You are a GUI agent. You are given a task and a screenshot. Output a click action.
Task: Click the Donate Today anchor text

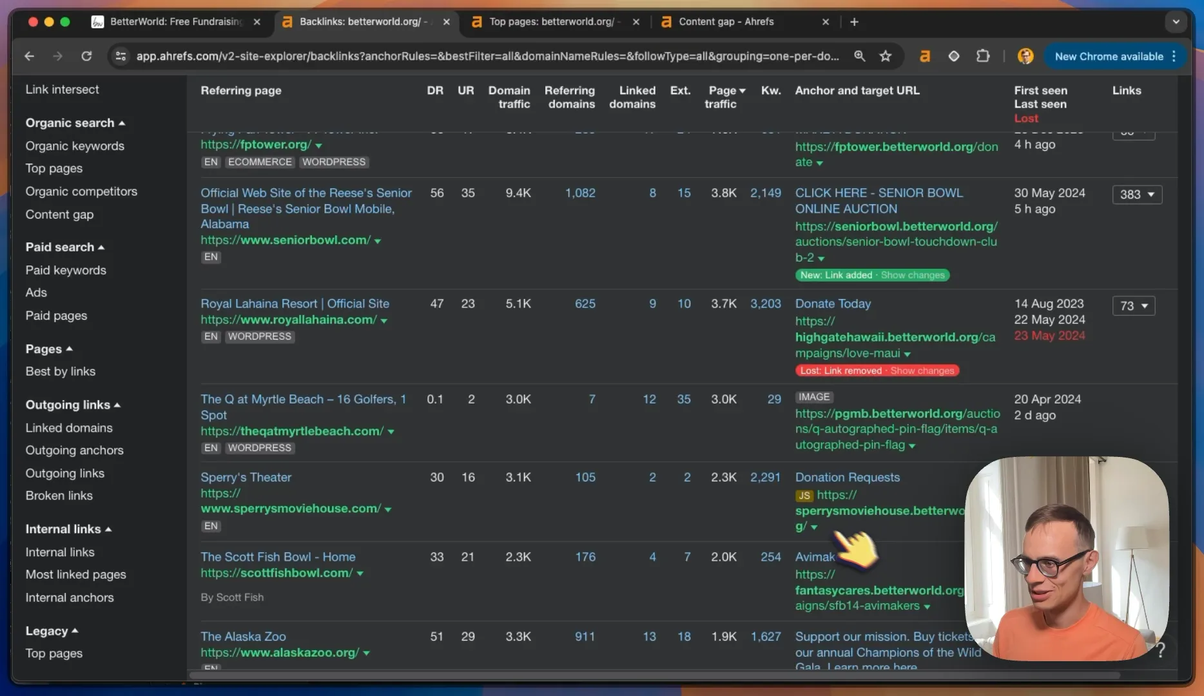(x=833, y=304)
